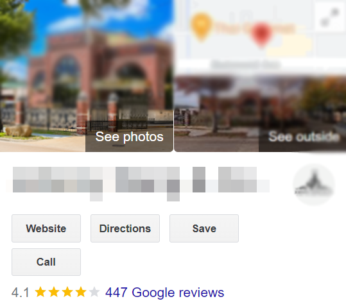The height and width of the screenshot is (306, 346).
Task: Save this place with Save button
Action: point(204,228)
